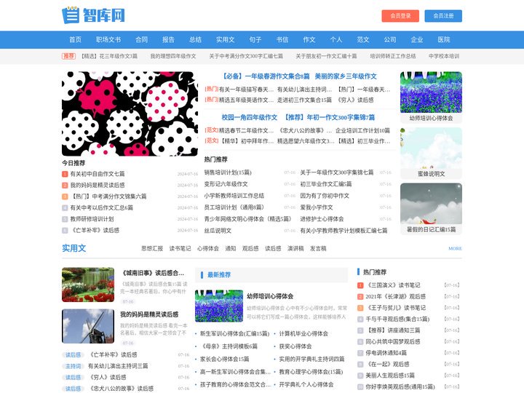Image resolution: width=524 pixels, height=393 pixels.
Task: Go to 公司 in the nav bar
Action: click(390, 40)
